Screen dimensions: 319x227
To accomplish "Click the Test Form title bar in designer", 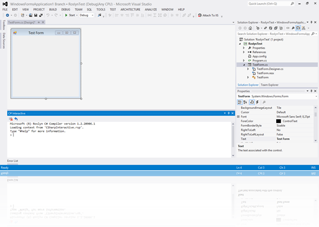I will point(46,33).
